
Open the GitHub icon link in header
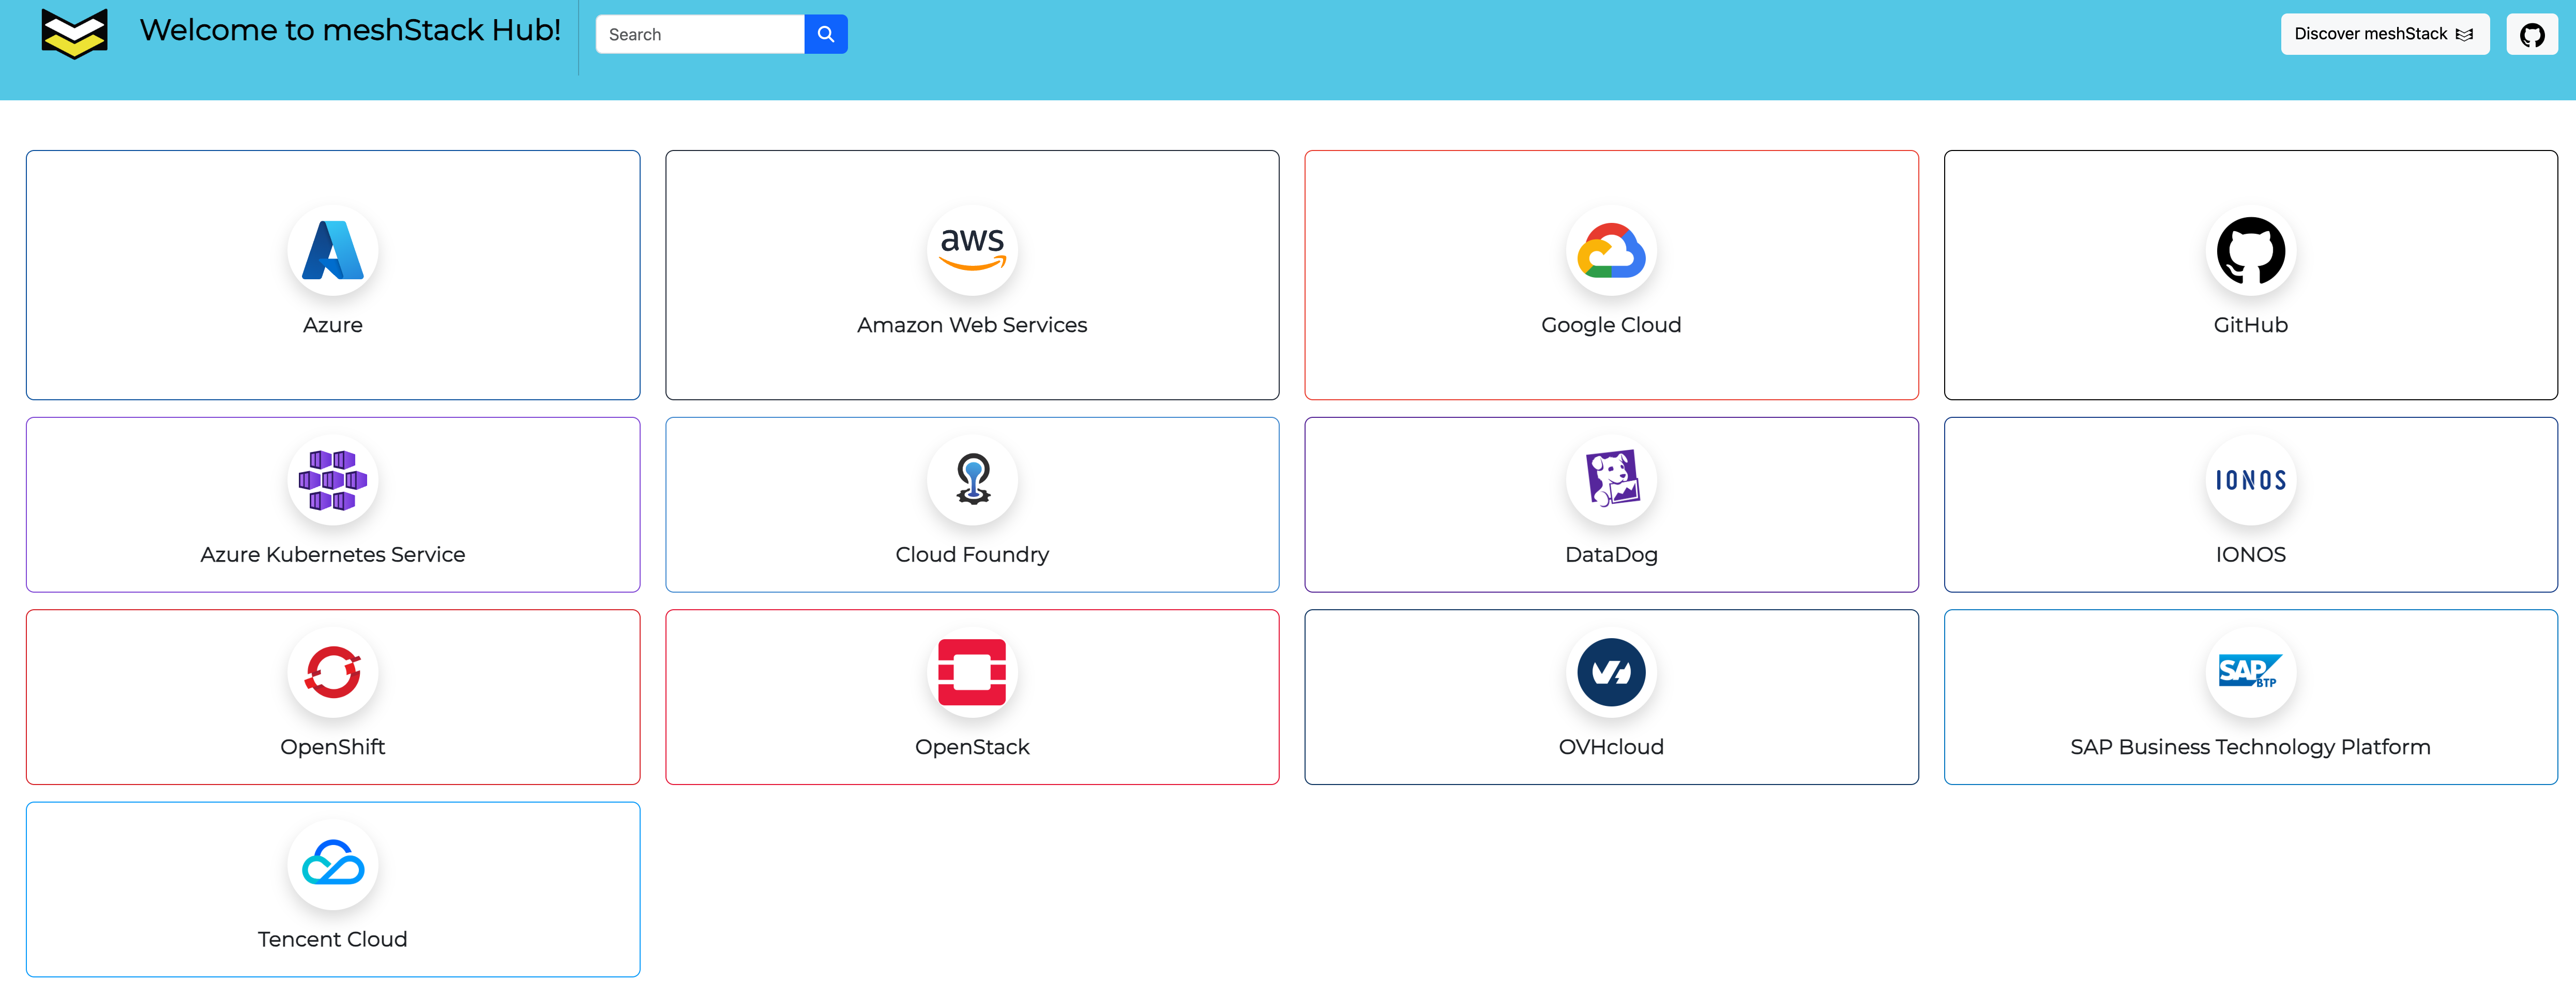[2532, 34]
